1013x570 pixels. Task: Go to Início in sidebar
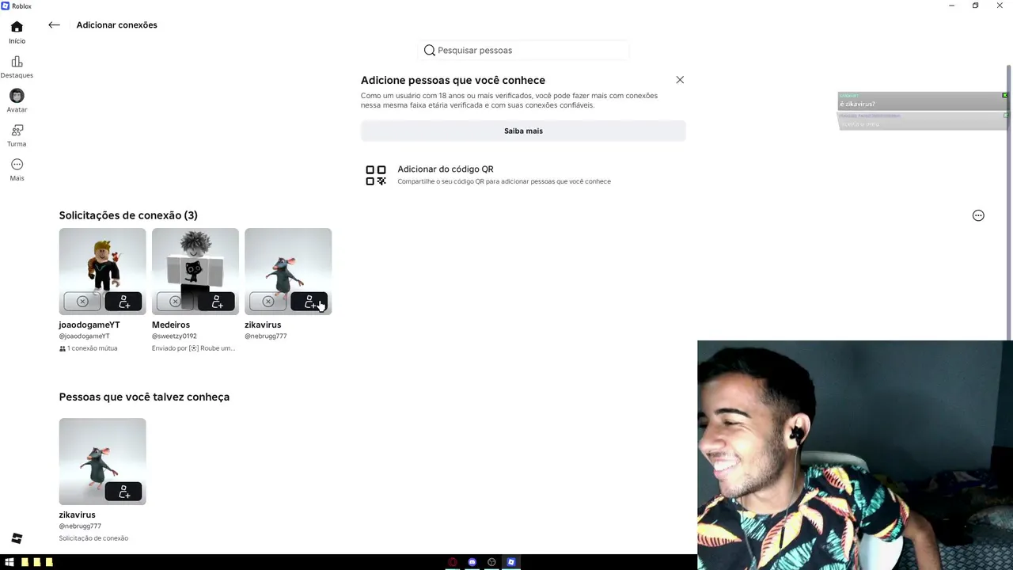17,32
